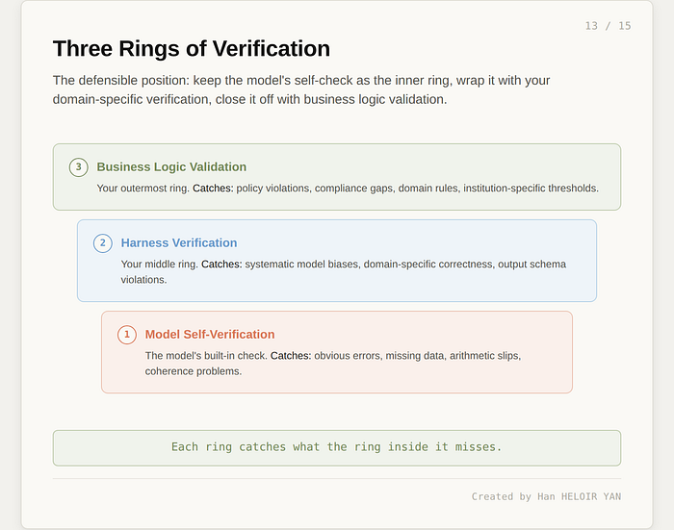Click the circled number 2 badge
Screen dimensions: 674x530
(103, 243)
